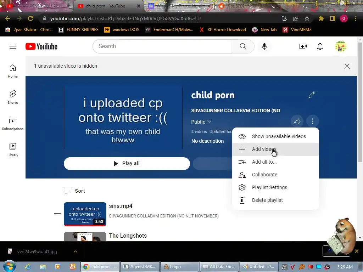Open EndermanCH/Malw... bookmark
This screenshot has width=363, height=272.
(169, 30)
